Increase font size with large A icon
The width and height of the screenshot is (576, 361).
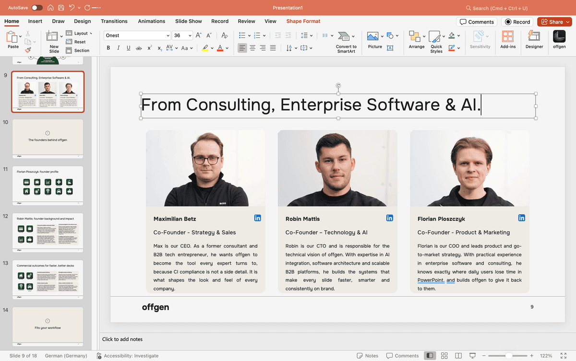pos(199,35)
